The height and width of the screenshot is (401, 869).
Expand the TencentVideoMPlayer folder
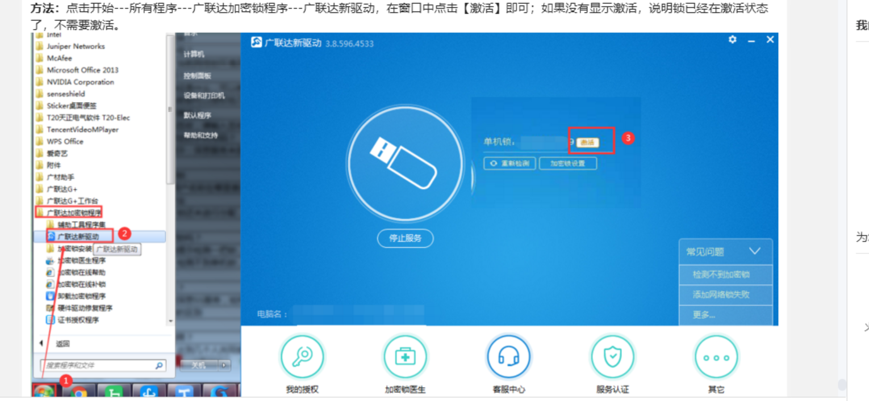[x=77, y=129]
